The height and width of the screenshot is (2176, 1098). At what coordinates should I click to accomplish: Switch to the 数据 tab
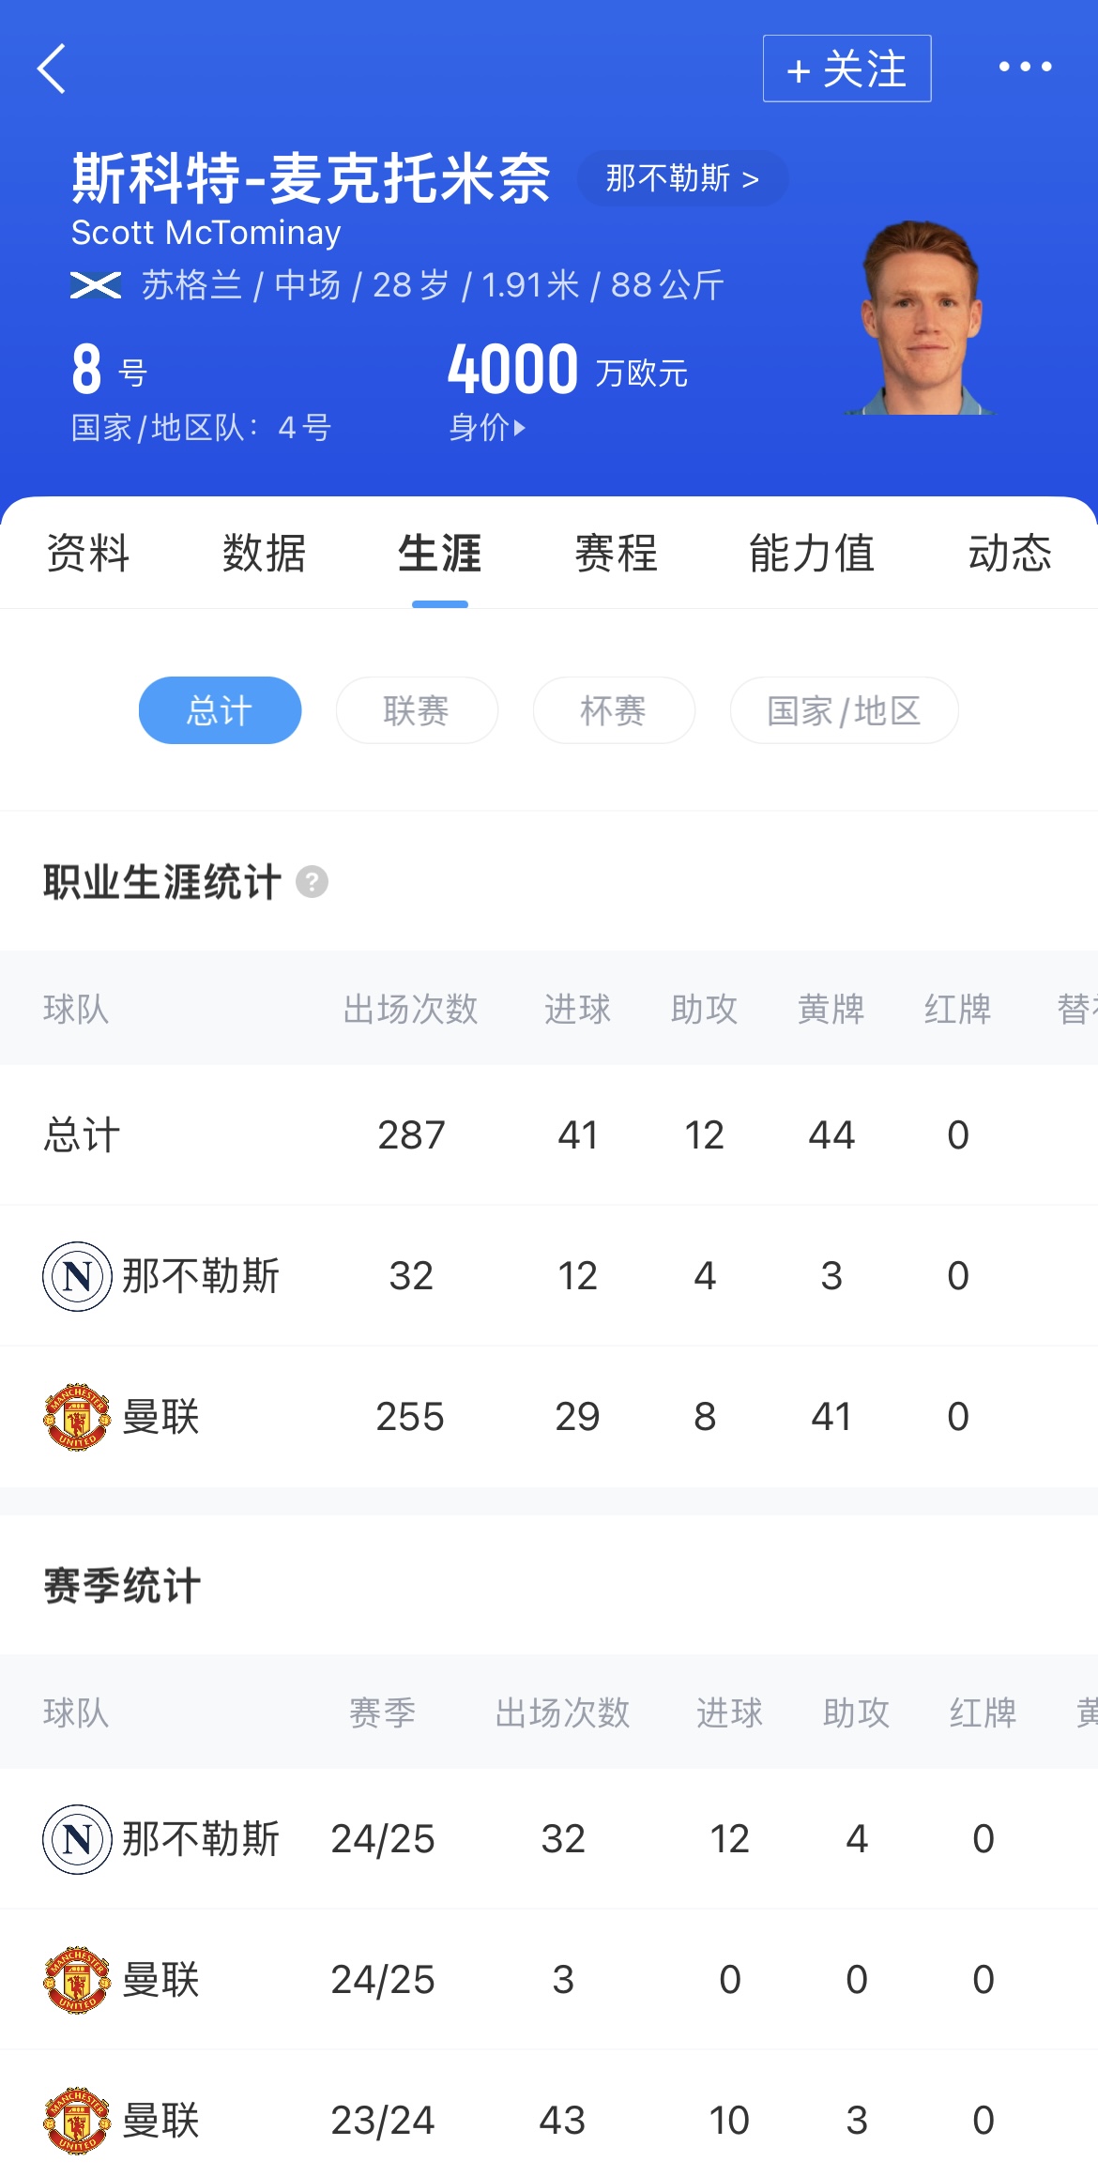pos(264,553)
